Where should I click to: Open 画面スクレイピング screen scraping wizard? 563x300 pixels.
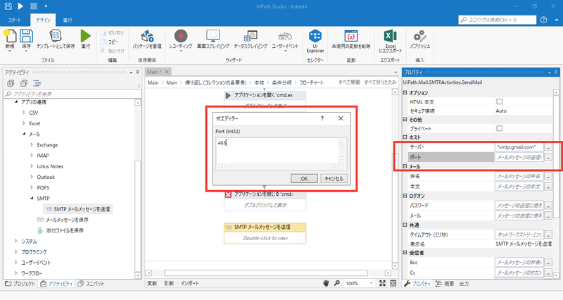213,39
